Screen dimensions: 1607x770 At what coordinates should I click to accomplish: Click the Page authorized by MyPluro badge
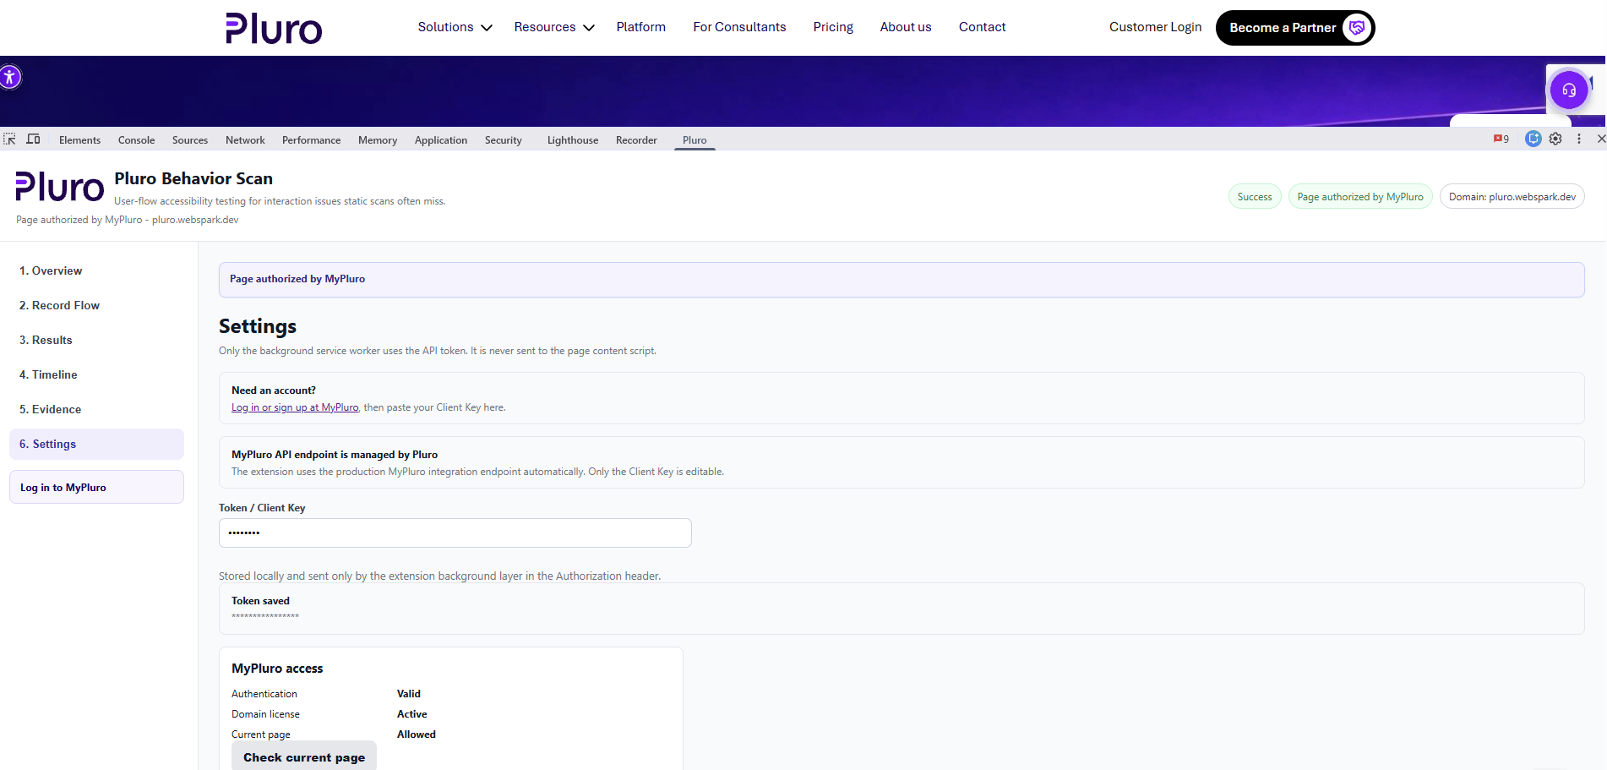(x=1360, y=197)
